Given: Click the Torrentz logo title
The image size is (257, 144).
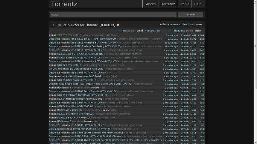Looking at the screenshot, I should click(64, 4).
